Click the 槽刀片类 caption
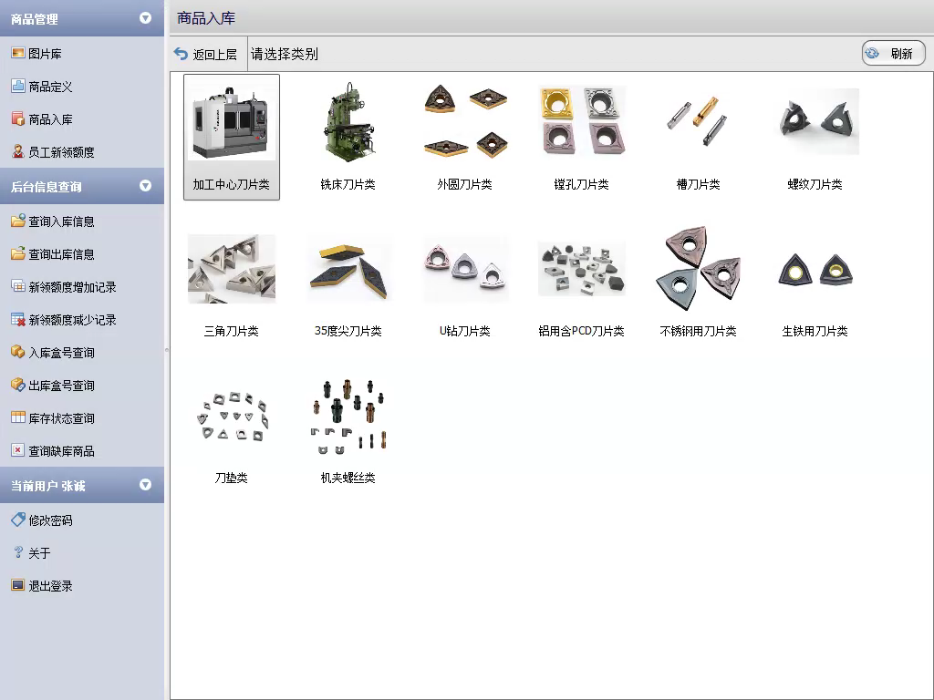Viewport: 934px width, 700px height. [x=698, y=184]
